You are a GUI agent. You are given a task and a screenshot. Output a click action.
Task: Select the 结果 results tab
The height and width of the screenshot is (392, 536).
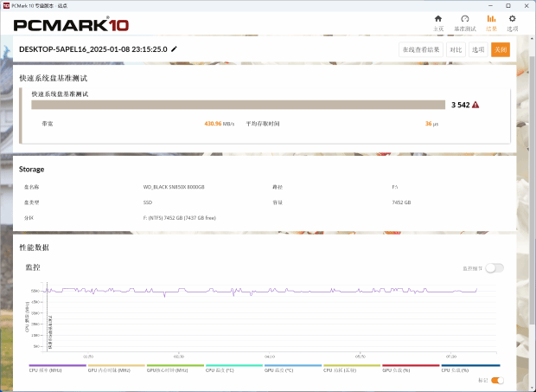click(492, 23)
